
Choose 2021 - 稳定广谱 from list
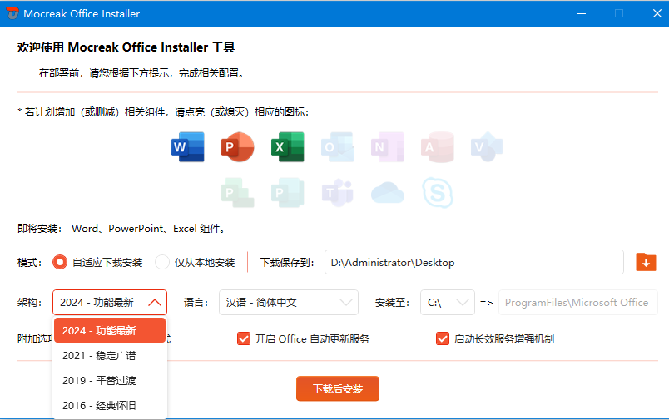pyautogui.click(x=110, y=356)
